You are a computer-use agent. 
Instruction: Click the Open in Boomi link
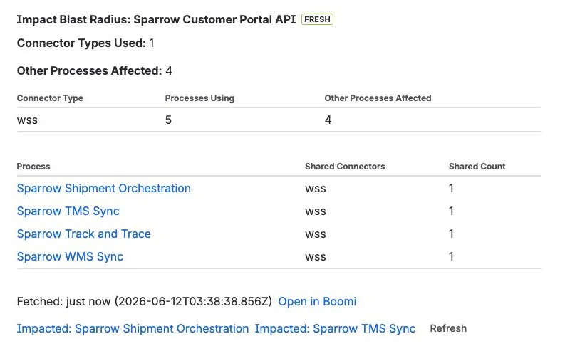coord(317,301)
